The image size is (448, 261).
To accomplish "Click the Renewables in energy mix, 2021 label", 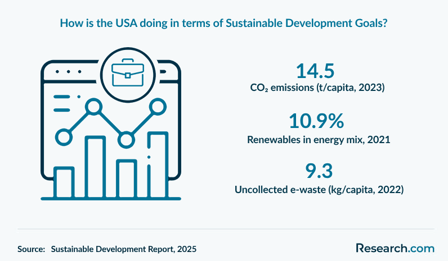I will click(319, 140).
